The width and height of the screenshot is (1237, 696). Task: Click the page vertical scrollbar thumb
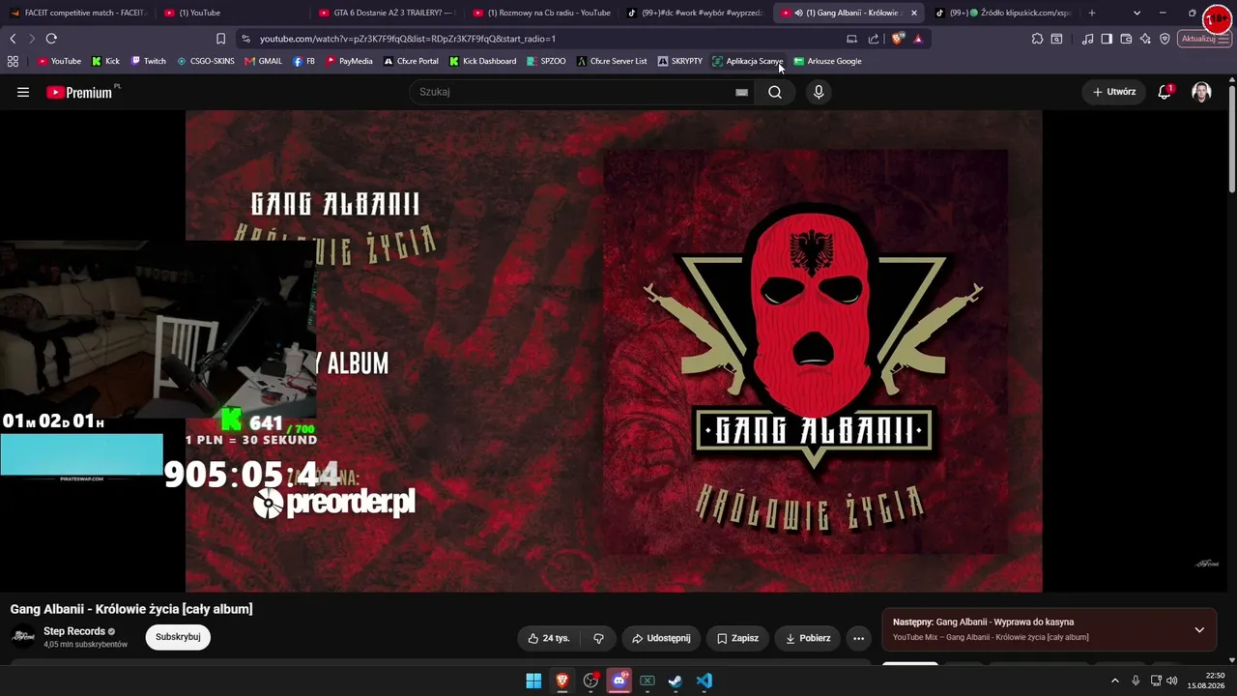pos(1232,140)
